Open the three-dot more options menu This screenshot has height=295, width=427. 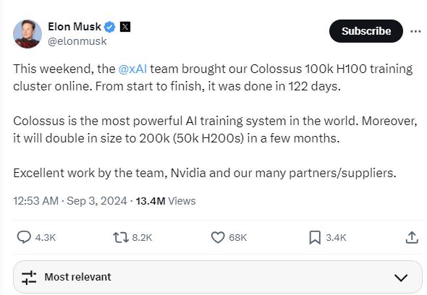coord(415,32)
